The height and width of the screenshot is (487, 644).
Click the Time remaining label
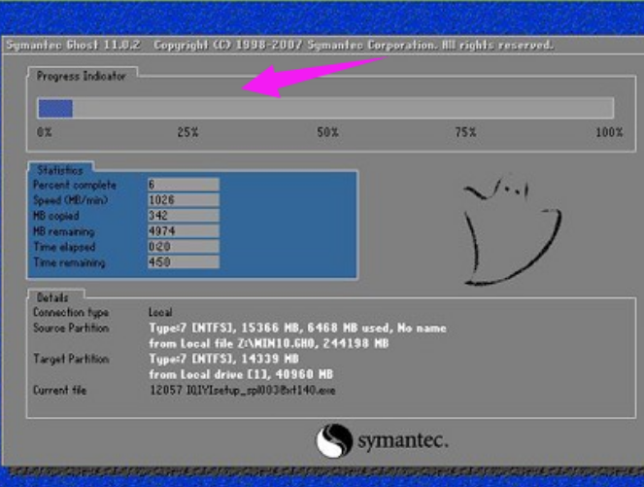click(69, 262)
